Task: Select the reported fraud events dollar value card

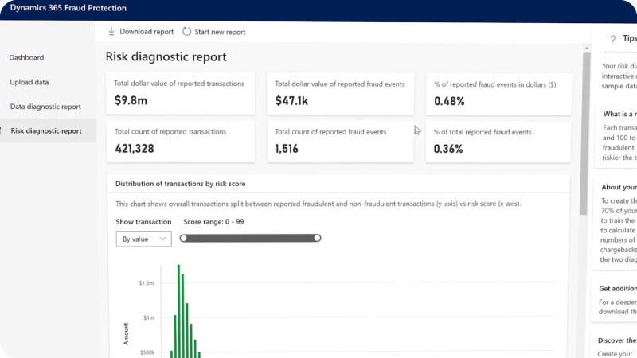Action: tap(341, 93)
